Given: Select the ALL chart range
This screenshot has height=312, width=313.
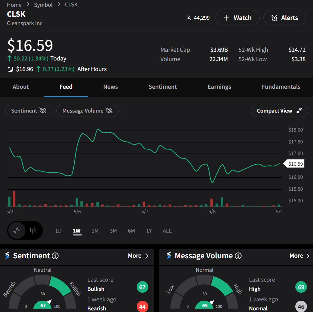Looking at the screenshot, I should tap(167, 231).
